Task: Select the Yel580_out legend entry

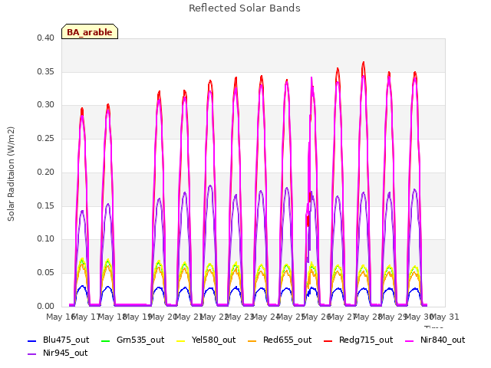Action: click(206, 340)
